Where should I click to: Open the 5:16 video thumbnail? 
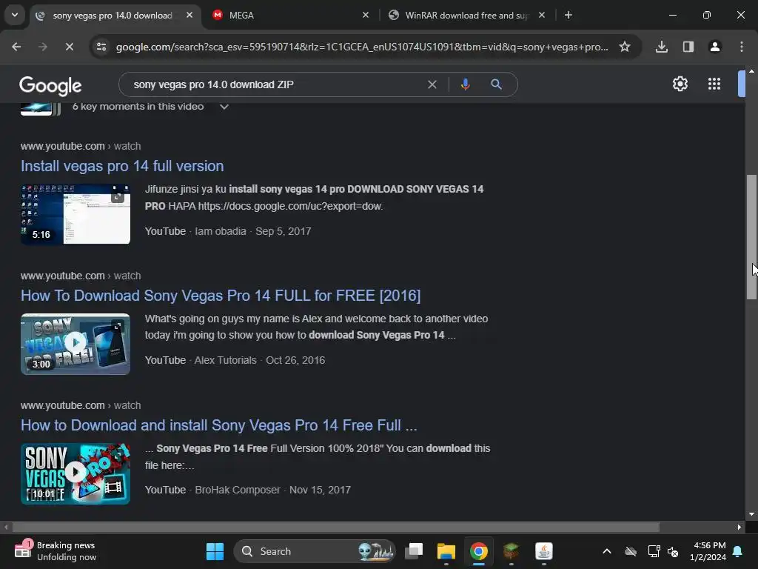coord(76,214)
